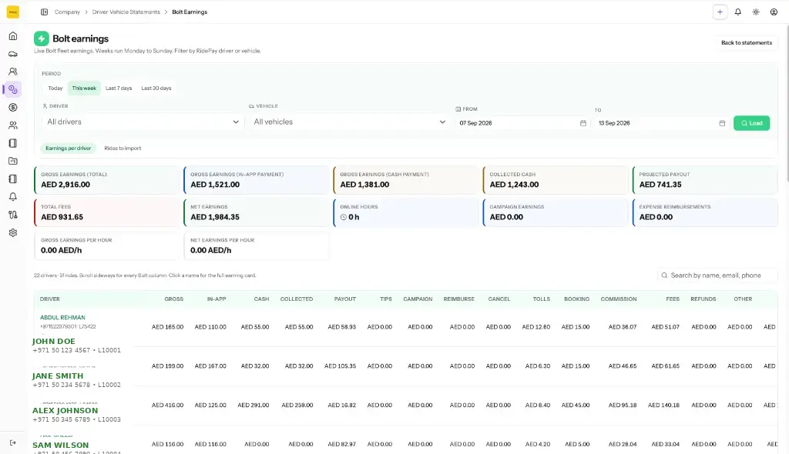The width and height of the screenshot is (789, 454).
Task: Open the folder icon in sidebar
Action: [13, 161]
